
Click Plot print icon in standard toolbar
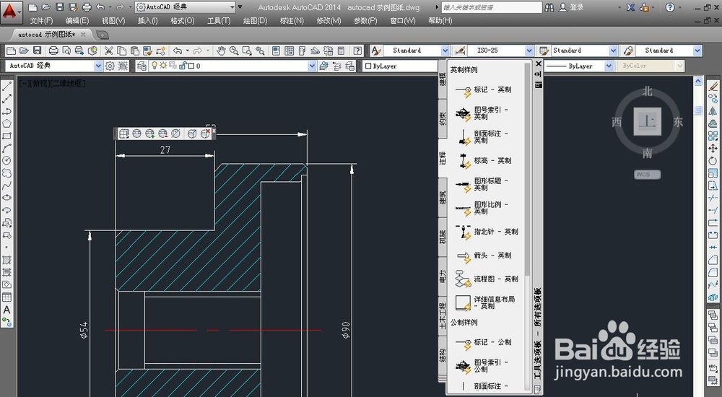coord(53,51)
